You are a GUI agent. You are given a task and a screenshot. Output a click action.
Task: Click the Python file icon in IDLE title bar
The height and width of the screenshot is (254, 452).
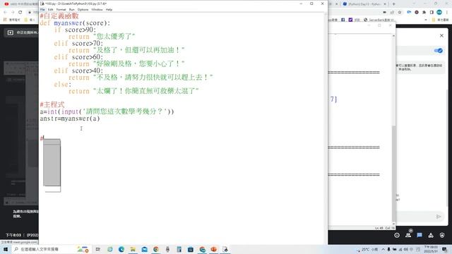[42, 4]
